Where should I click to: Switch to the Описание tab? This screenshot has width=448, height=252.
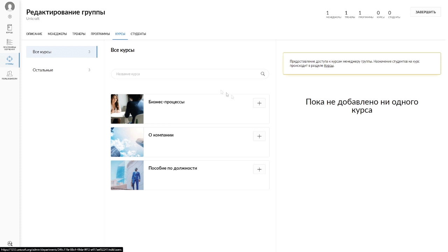click(34, 34)
